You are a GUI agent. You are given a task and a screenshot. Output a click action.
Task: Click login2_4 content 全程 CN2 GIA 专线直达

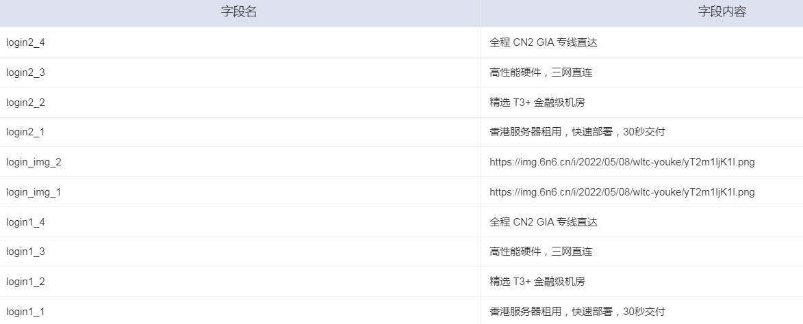544,42
